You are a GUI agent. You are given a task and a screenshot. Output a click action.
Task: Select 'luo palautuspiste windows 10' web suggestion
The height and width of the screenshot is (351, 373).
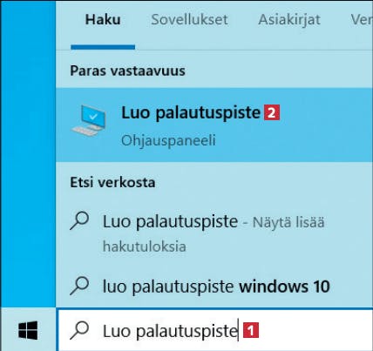click(x=214, y=287)
